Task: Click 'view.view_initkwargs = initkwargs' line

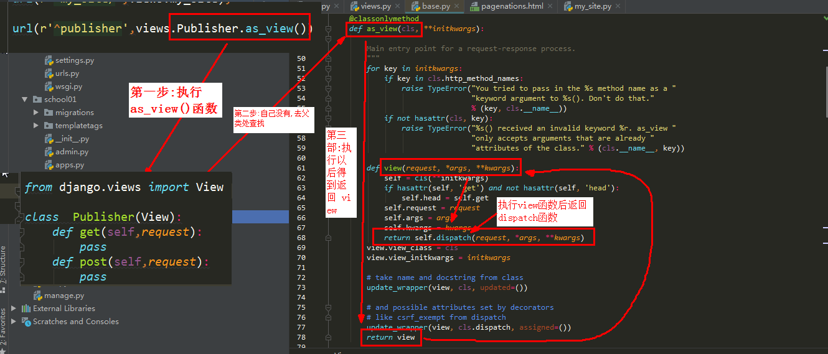Action: click(438, 258)
